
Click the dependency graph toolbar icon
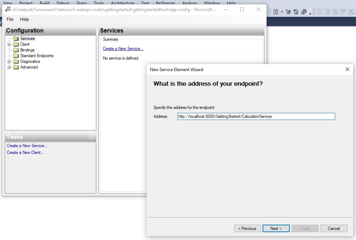click(x=336, y=11)
